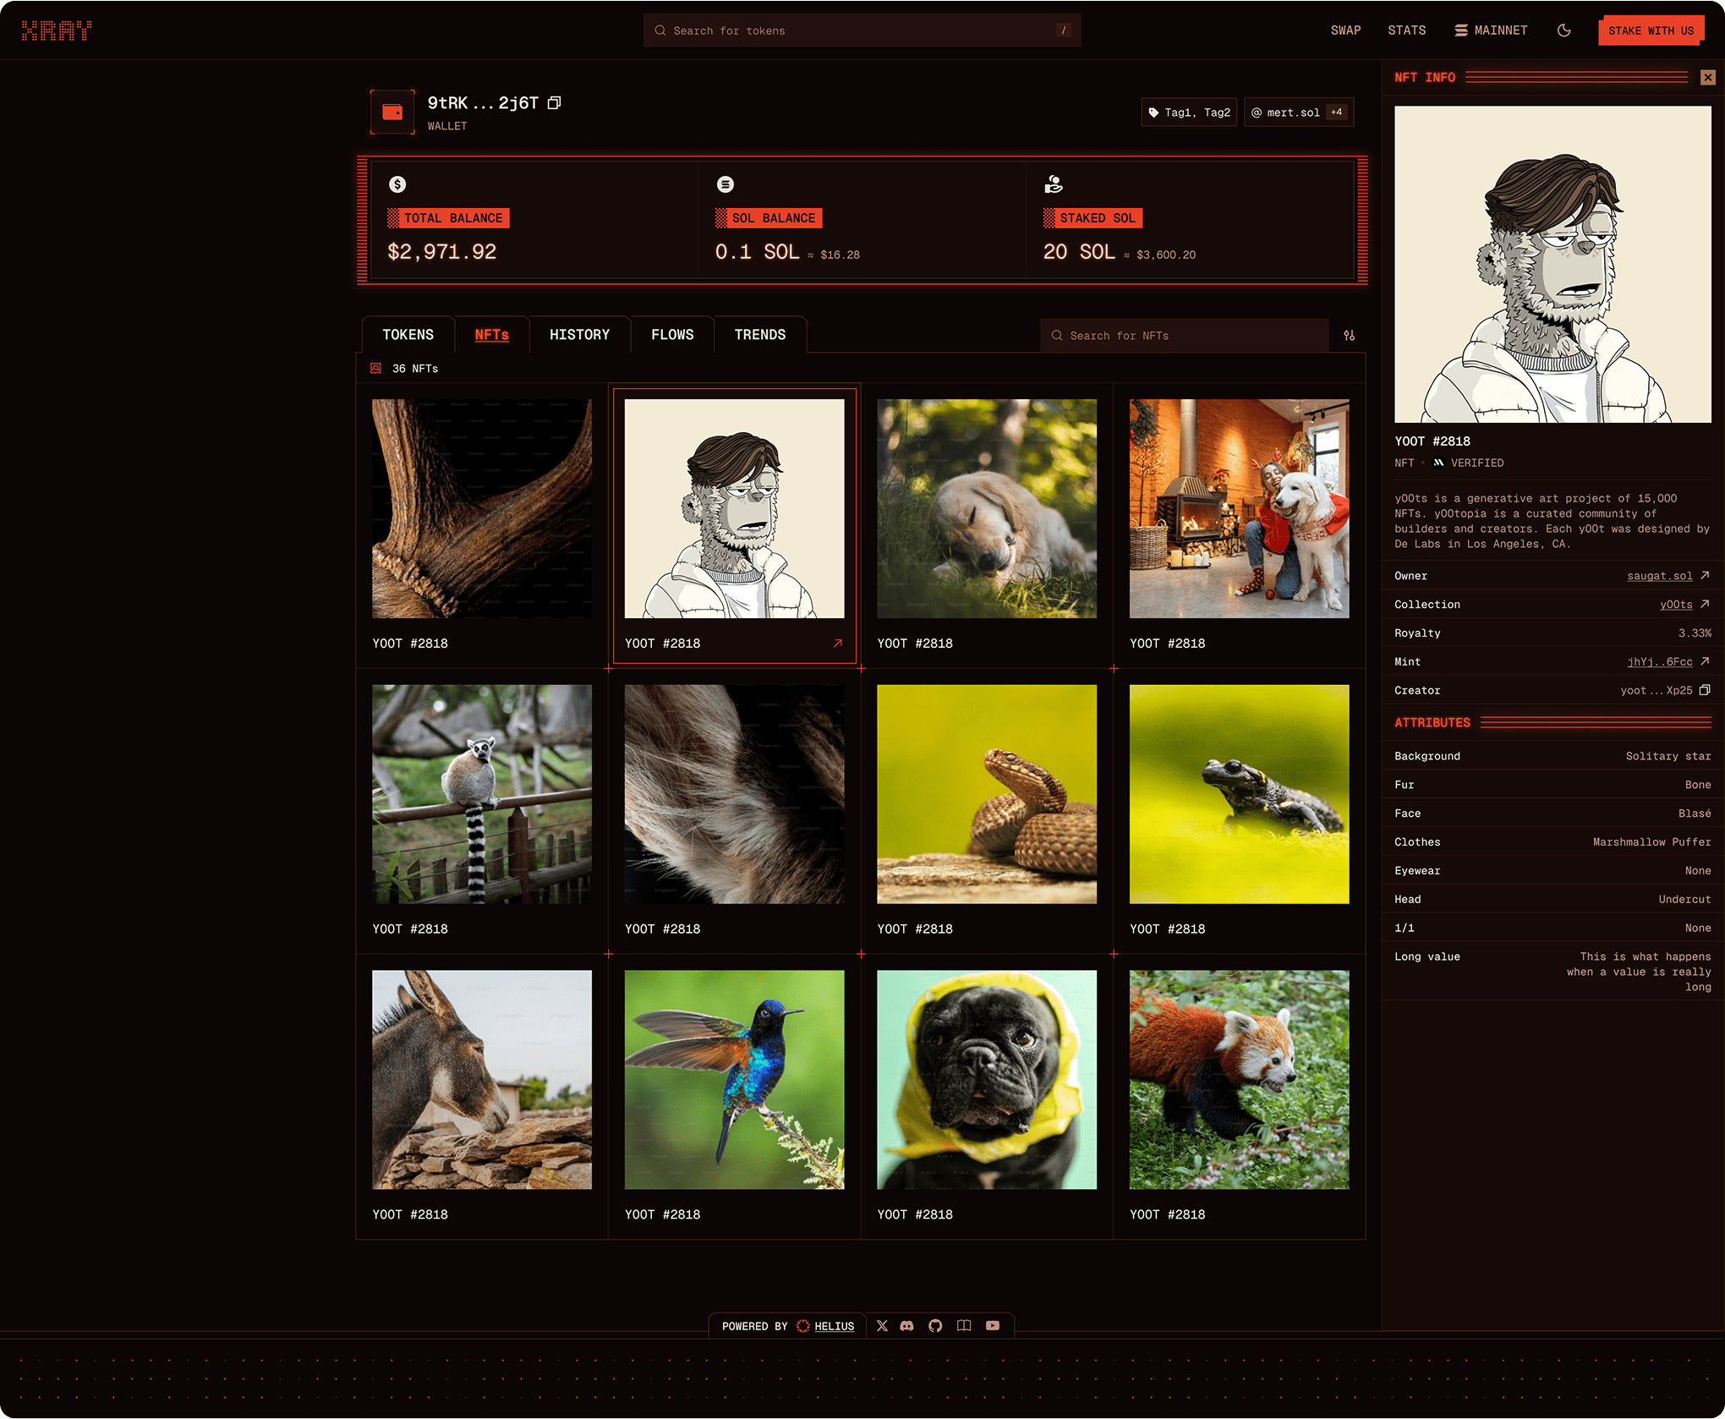Open the GitHub footer icon

coord(935,1325)
